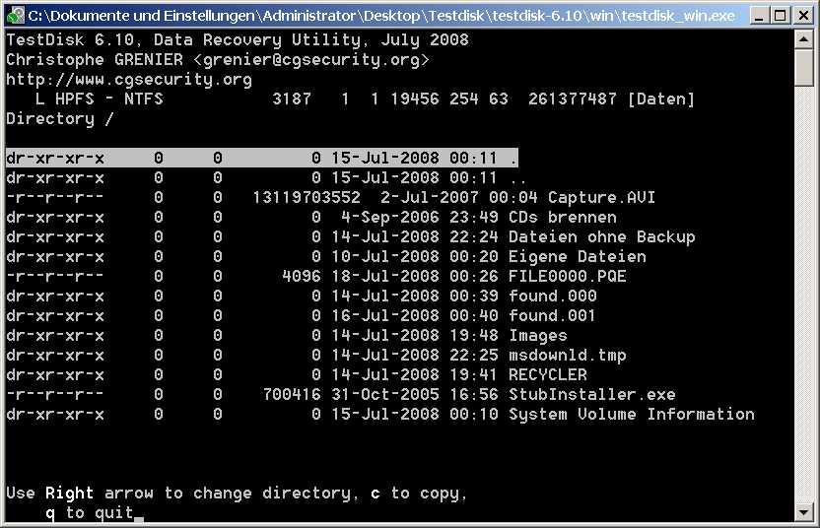820x528 pixels.
Task: Select the found.000 directory entry
Action: [x=302, y=297]
